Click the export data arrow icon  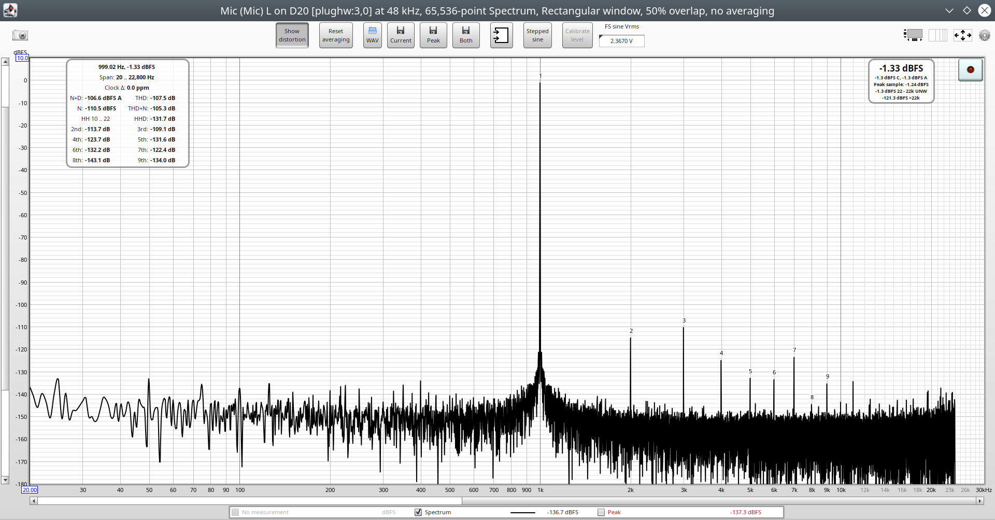tap(502, 35)
